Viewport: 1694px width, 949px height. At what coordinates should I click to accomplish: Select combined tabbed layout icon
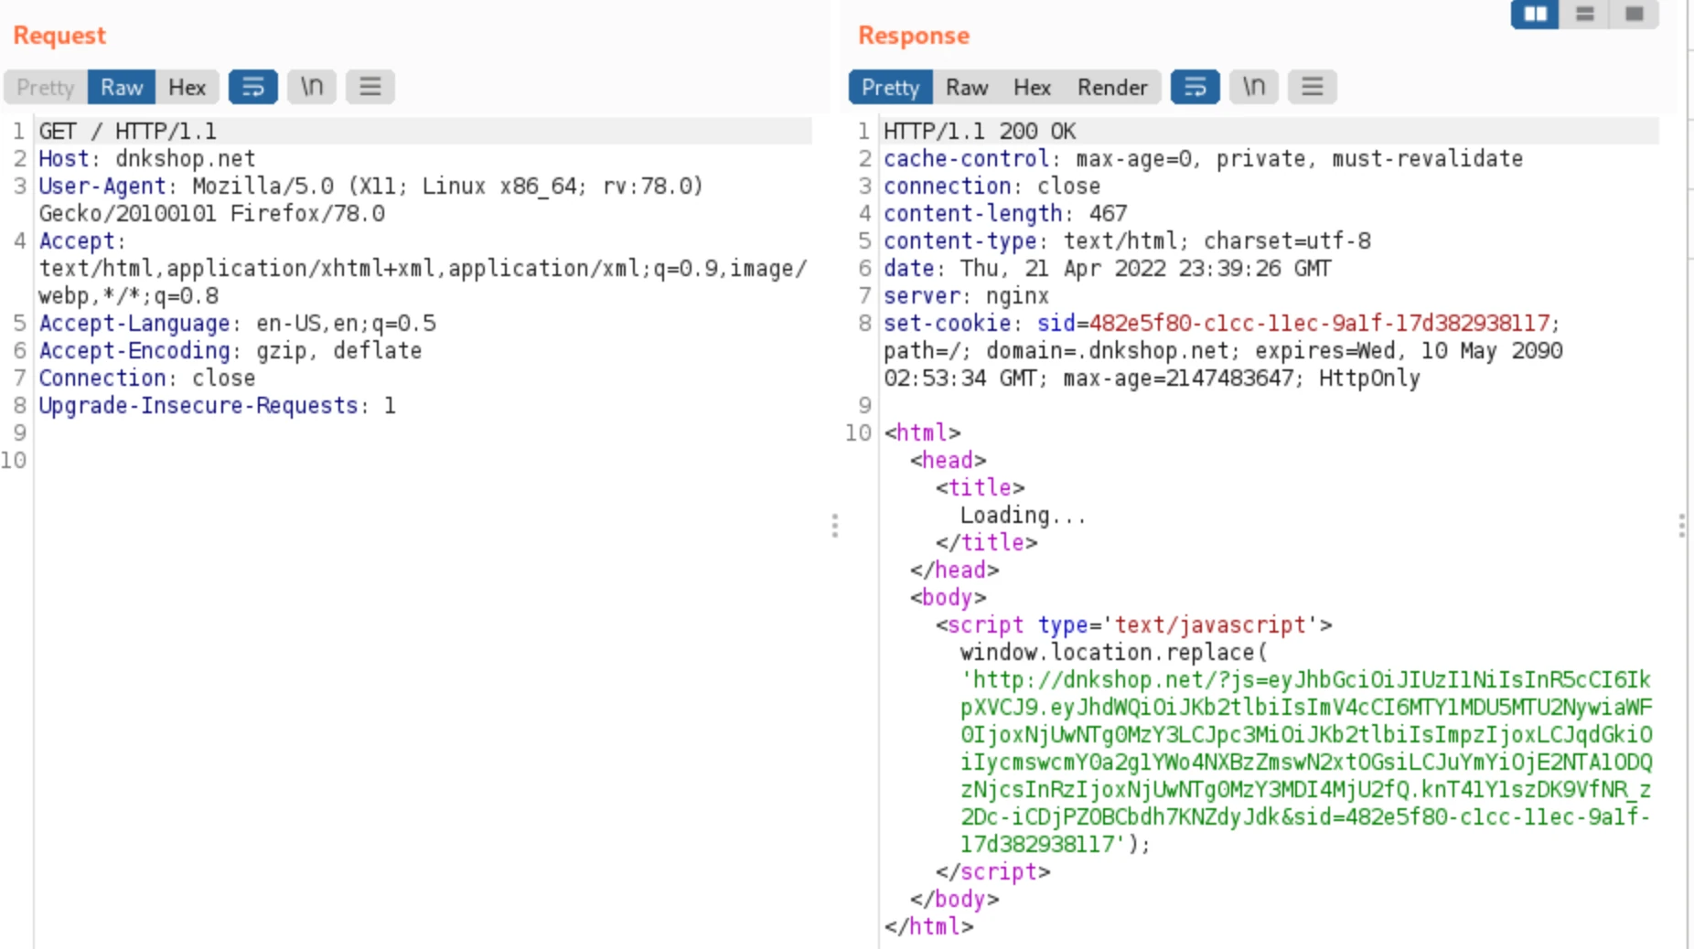point(1635,14)
